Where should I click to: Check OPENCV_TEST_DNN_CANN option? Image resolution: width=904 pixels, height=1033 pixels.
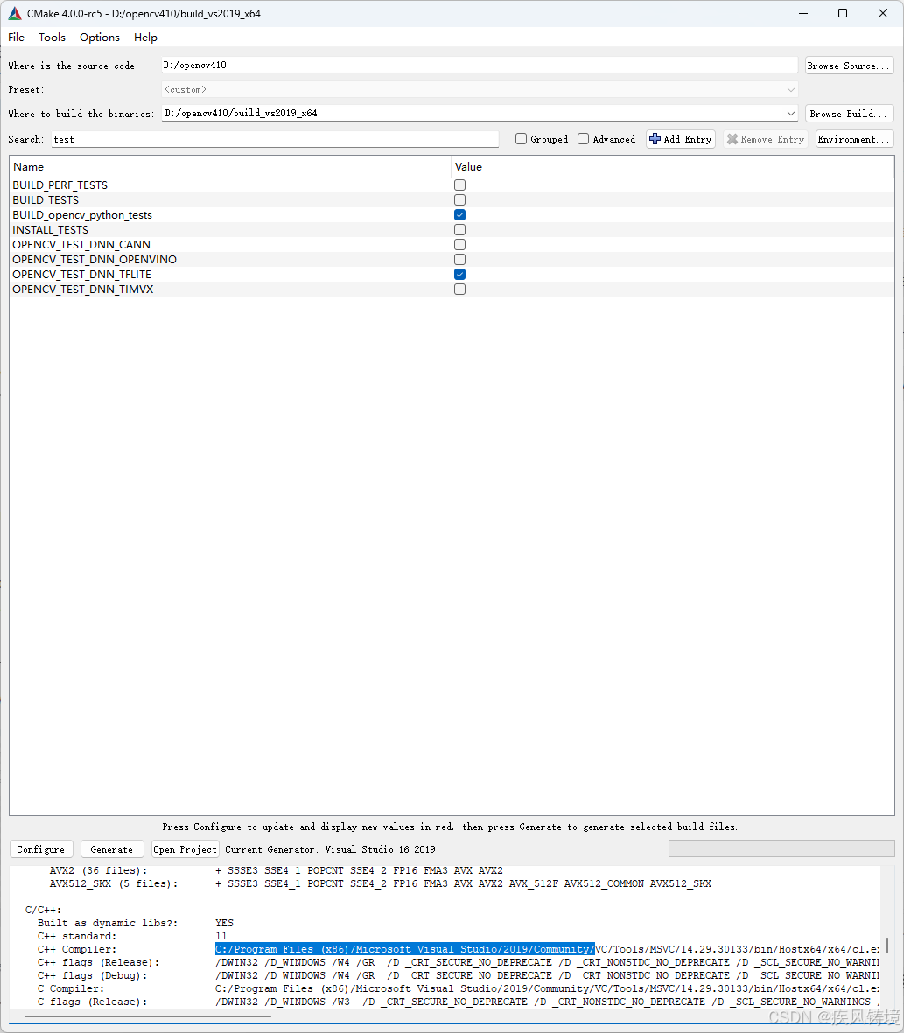pyautogui.click(x=460, y=244)
